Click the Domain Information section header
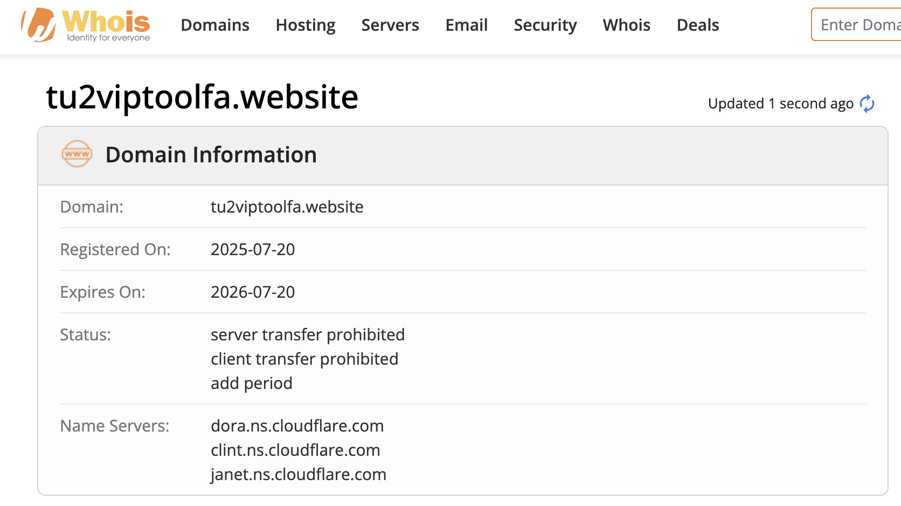 click(211, 155)
